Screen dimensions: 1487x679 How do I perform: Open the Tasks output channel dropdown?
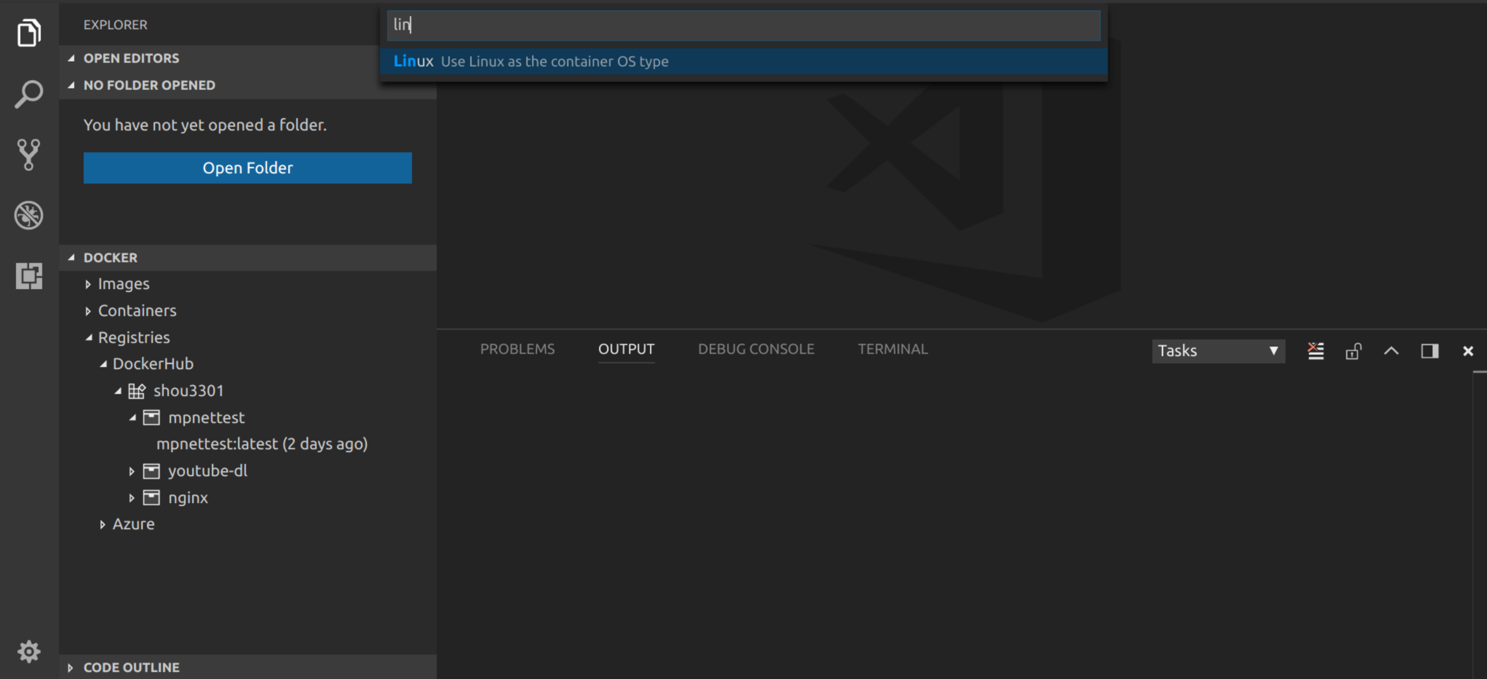point(1218,350)
